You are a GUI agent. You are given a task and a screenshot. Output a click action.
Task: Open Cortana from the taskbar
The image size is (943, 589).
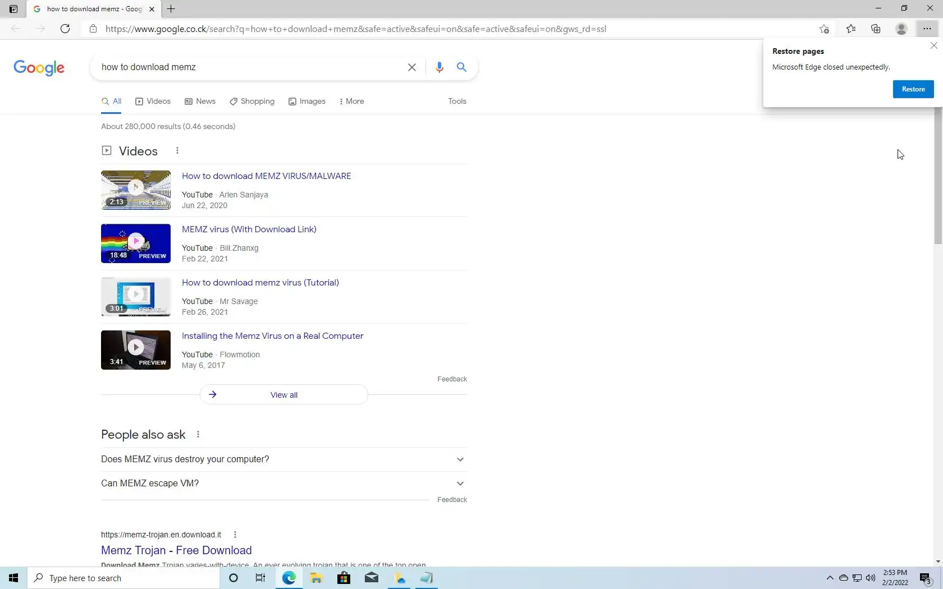[x=234, y=578]
